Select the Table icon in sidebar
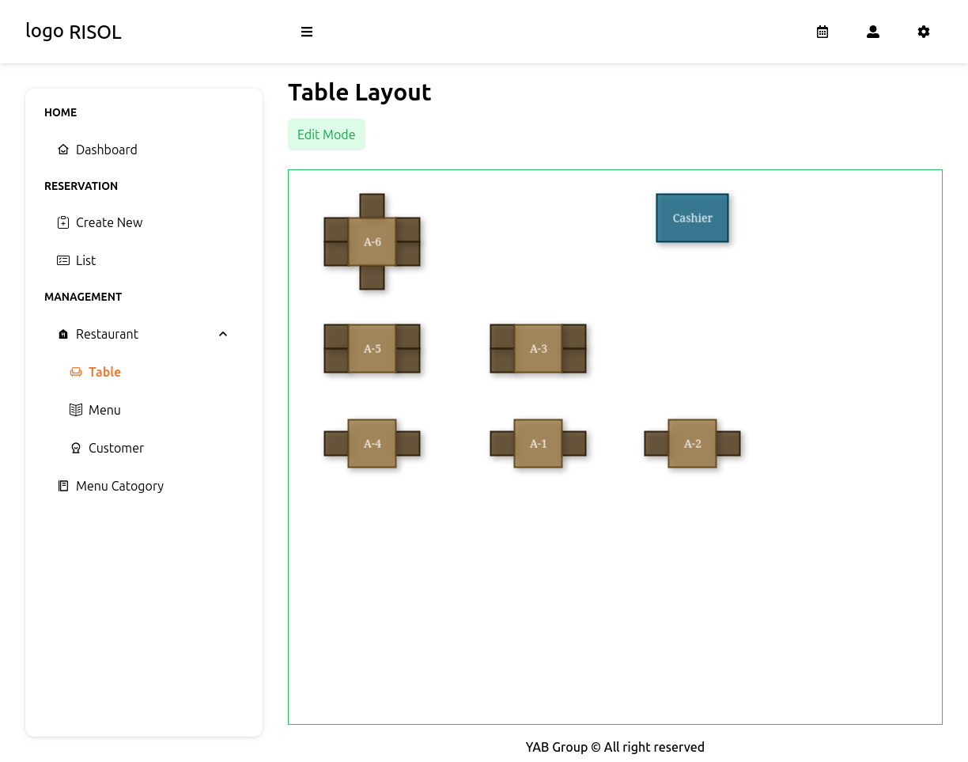This screenshot has width=968, height=762. pos(75,371)
